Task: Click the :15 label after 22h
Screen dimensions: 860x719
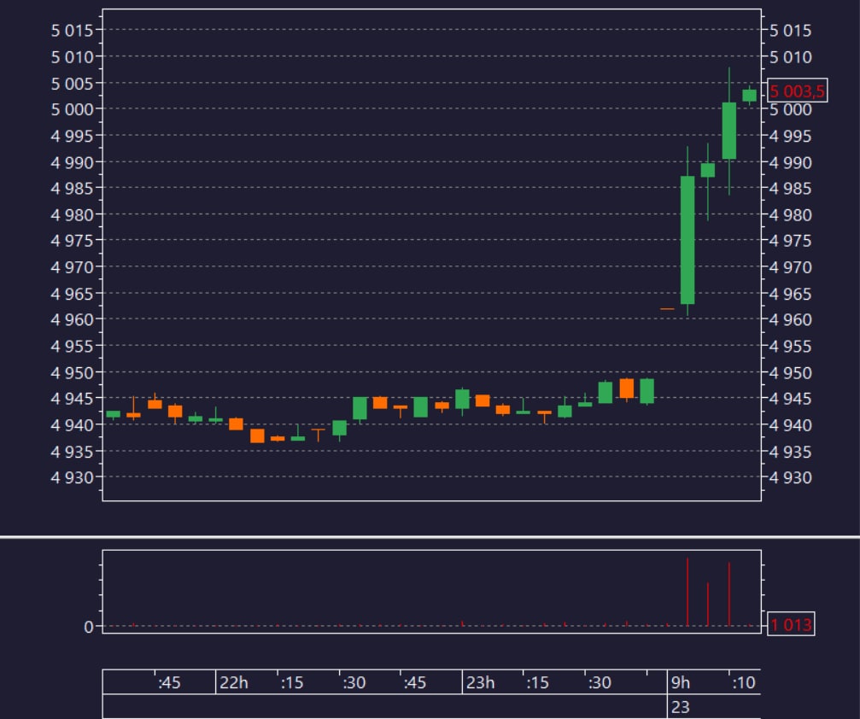Action: point(292,683)
